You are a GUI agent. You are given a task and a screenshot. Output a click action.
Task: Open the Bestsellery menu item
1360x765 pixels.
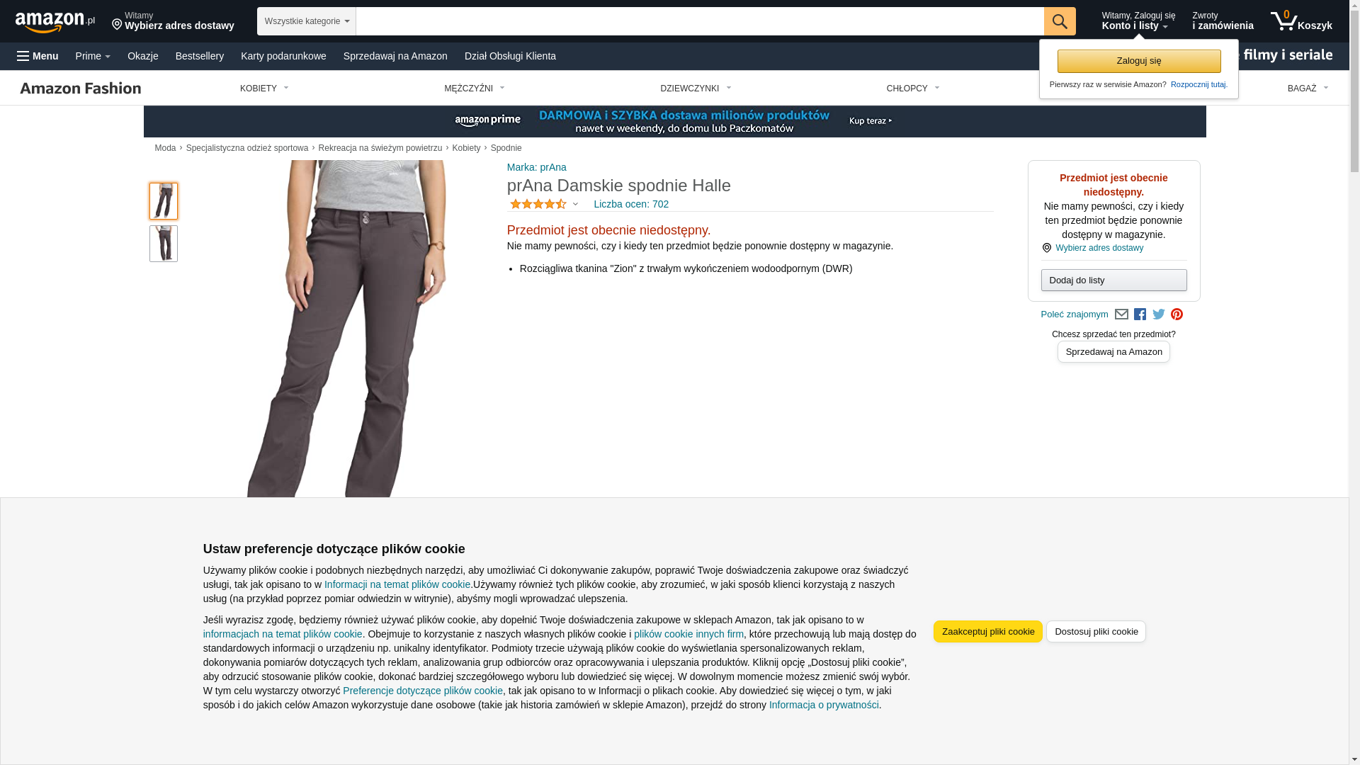click(200, 56)
